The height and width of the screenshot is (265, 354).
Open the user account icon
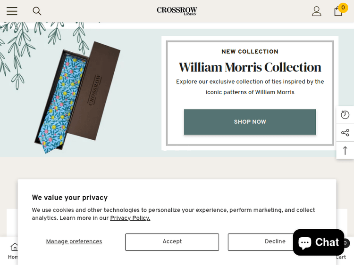[x=316, y=11]
